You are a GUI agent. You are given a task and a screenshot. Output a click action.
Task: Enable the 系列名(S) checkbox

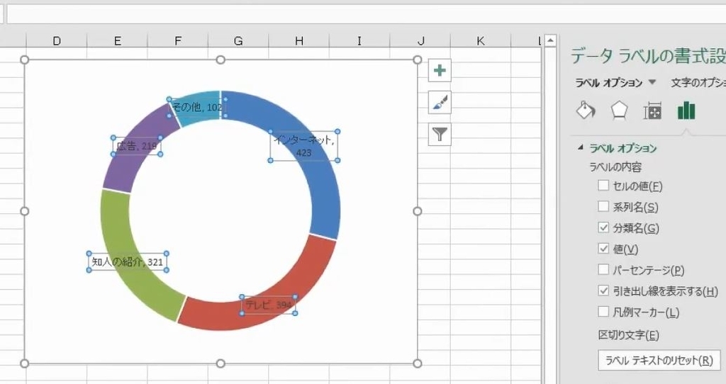pos(603,206)
